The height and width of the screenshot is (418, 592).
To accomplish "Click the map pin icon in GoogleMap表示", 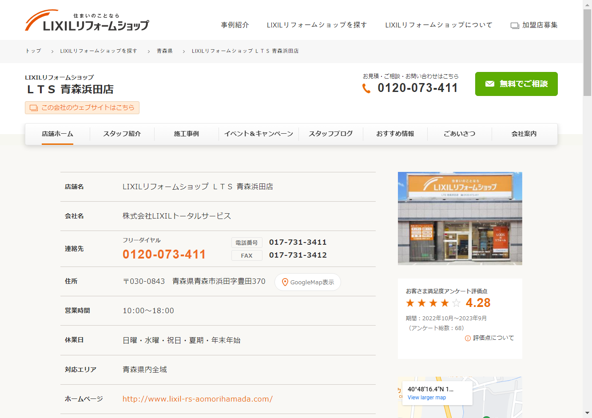I will coord(285,282).
